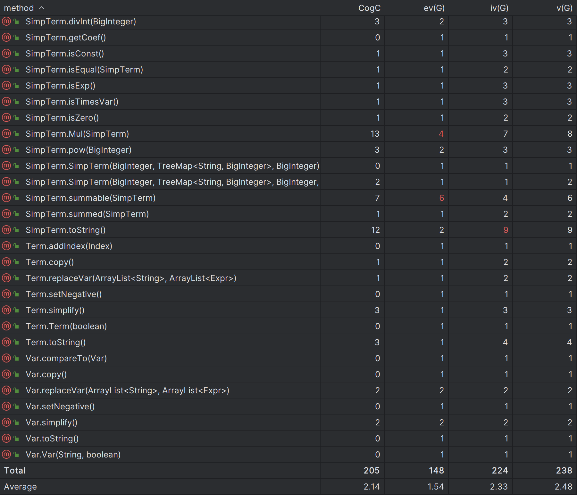Click the green public-access icon for Var.setNegative()
This screenshot has height=495, width=577.
pyautogui.click(x=16, y=406)
